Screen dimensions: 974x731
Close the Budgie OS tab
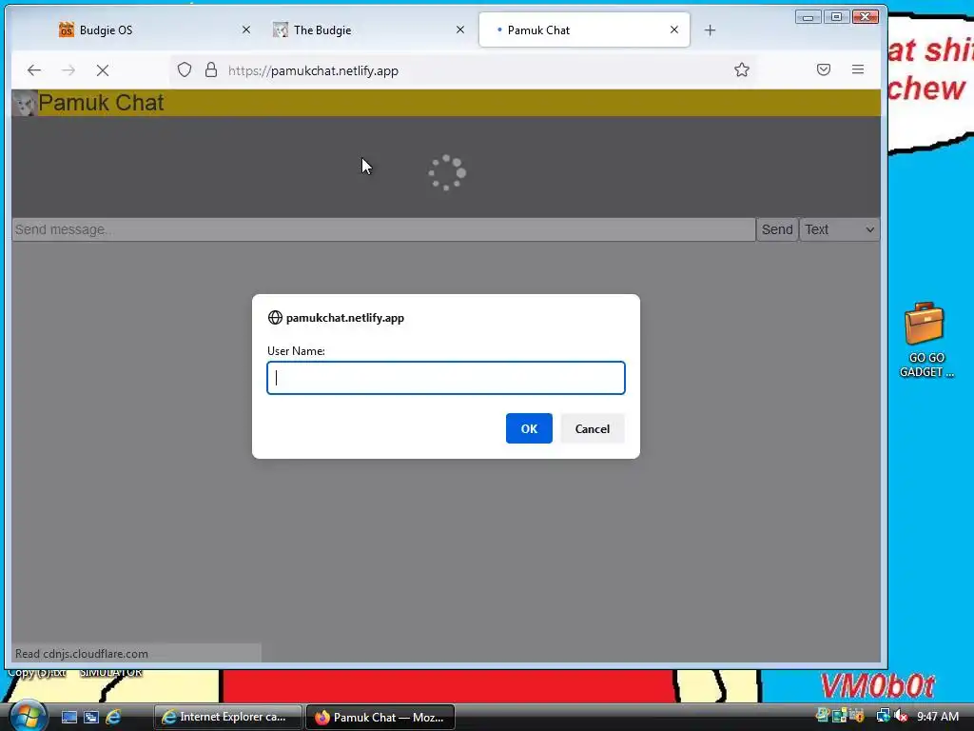tap(246, 30)
